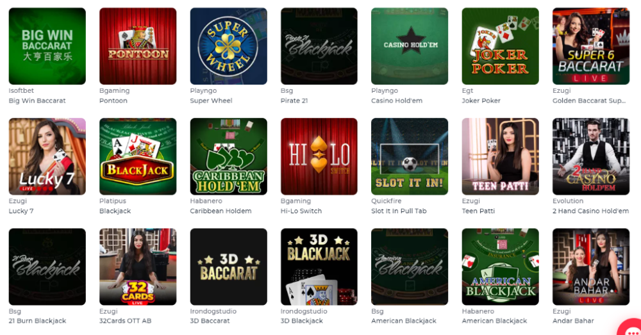Select the Platipus Blackjack thumbnail
Viewport: 641px width, 335px height.
click(138, 156)
